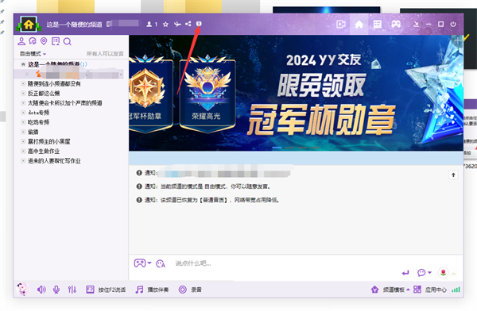Image resolution: width=477 pixels, height=311 pixels.
Task: Open the audio mixer sliders icon
Action: (x=72, y=290)
